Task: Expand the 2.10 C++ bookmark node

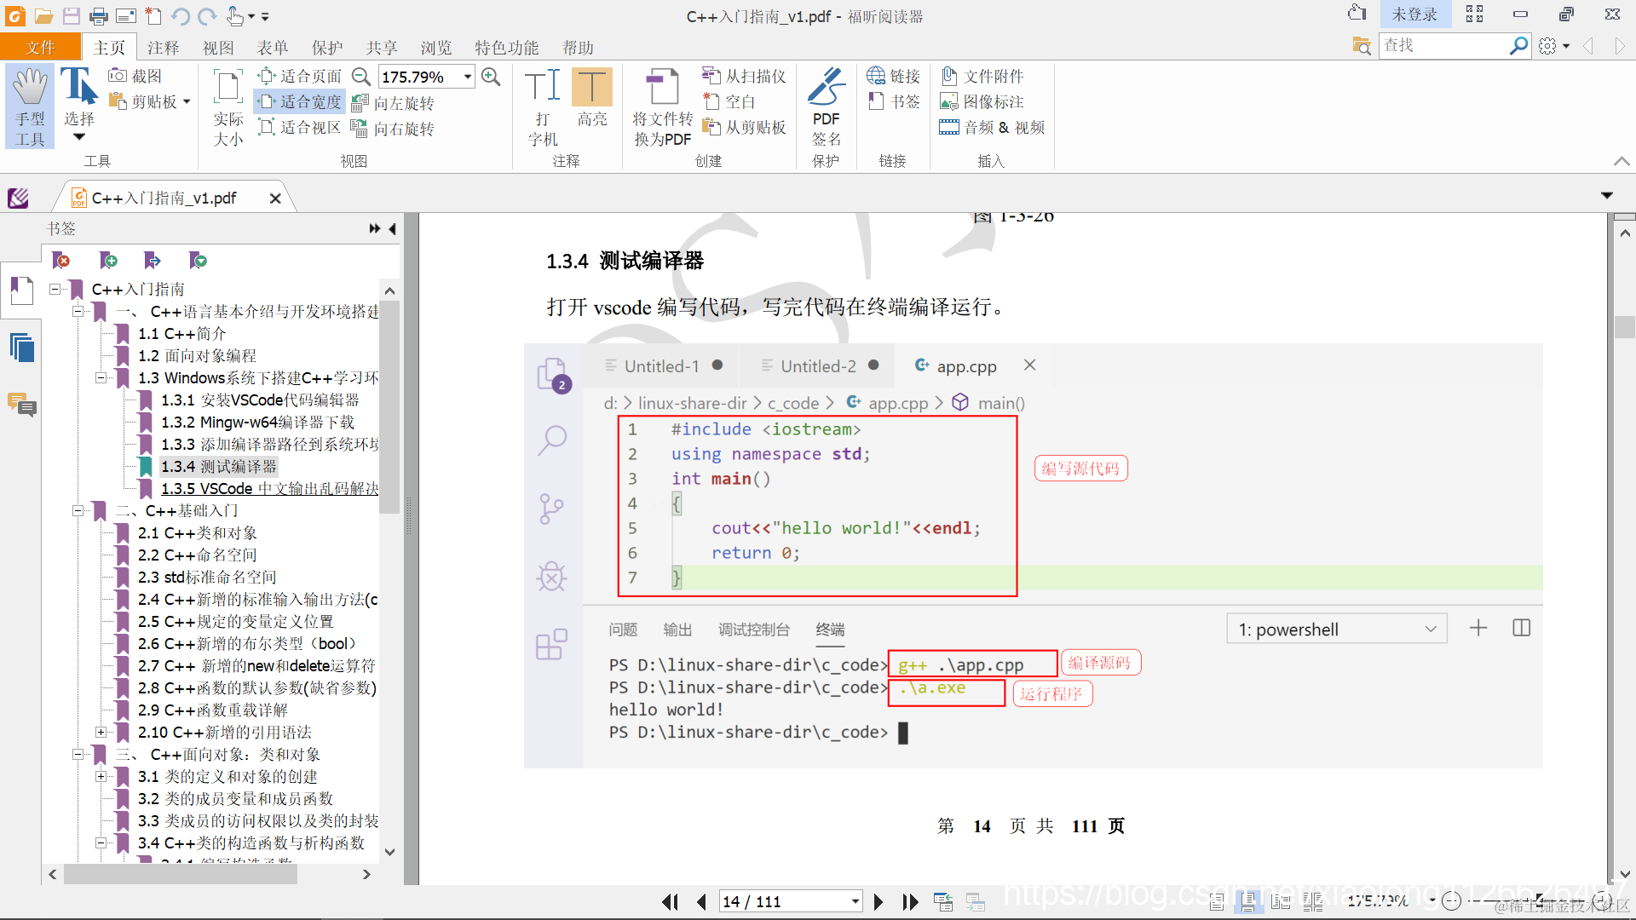Action: click(101, 732)
